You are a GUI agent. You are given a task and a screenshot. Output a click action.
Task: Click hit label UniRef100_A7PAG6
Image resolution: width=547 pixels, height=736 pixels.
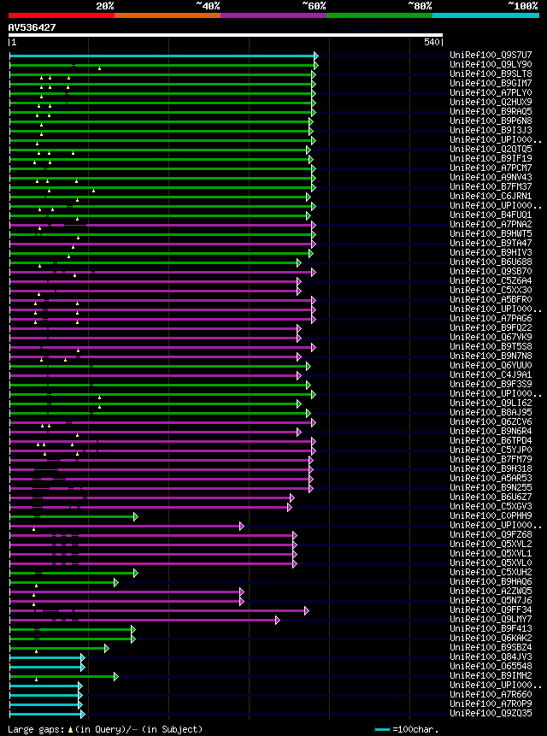[491, 318]
